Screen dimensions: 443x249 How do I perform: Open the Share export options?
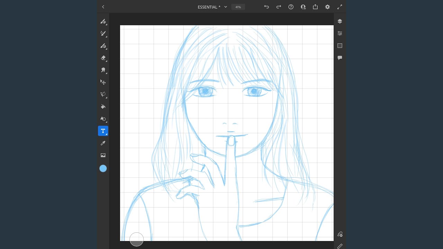[315, 7]
